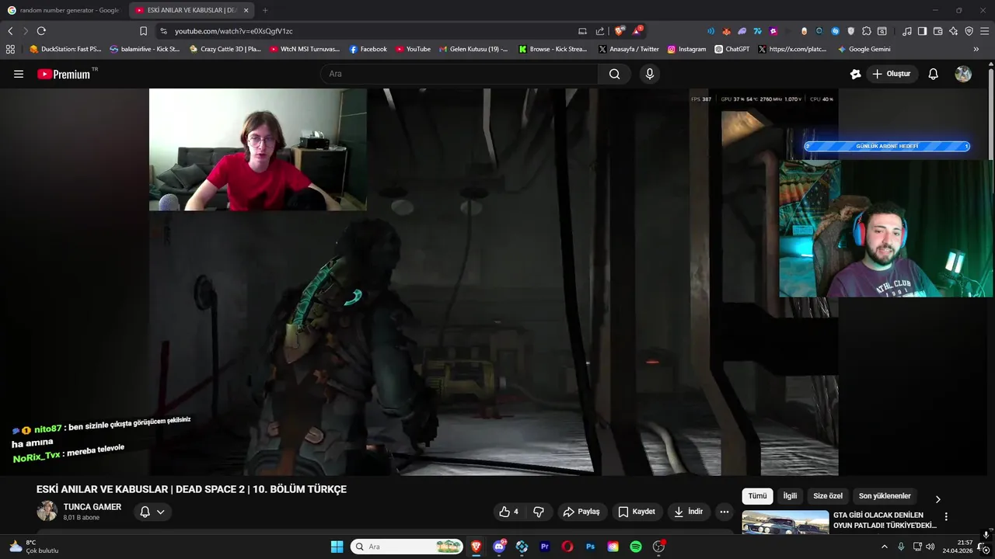The height and width of the screenshot is (559, 995).
Task: Select the Son yüklenenler filter chip
Action: pos(885,496)
